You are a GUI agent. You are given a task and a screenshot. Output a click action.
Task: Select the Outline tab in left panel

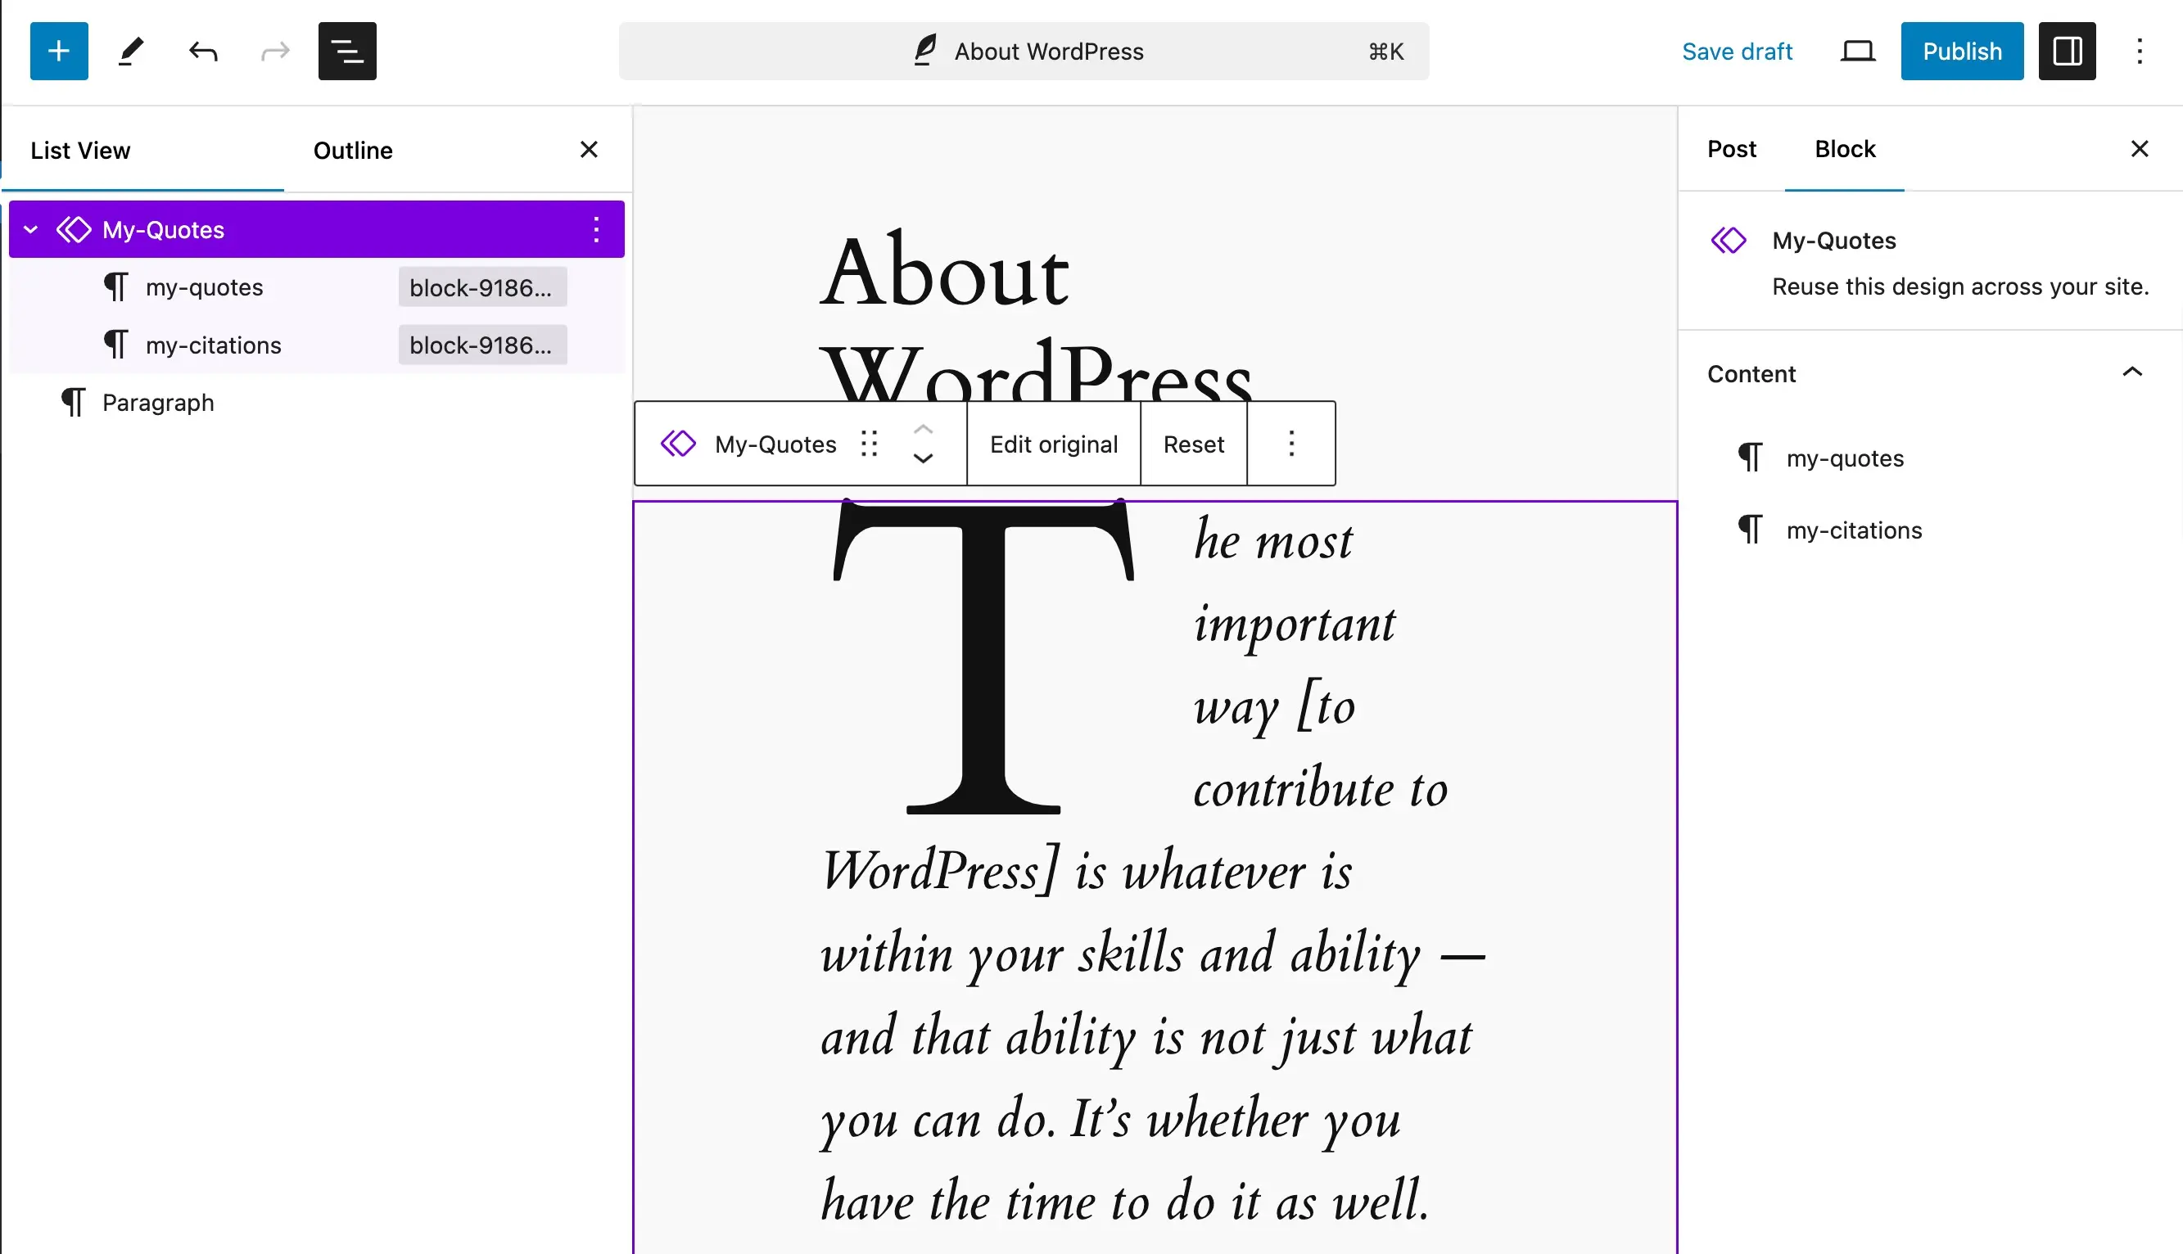pyautogui.click(x=352, y=150)
